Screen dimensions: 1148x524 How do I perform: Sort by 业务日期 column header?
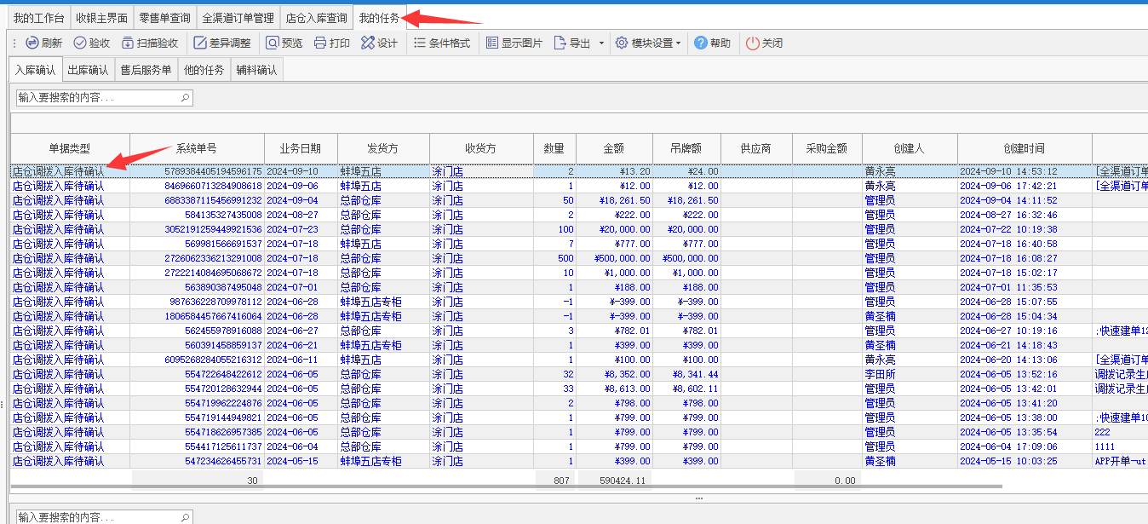[301, 148]
